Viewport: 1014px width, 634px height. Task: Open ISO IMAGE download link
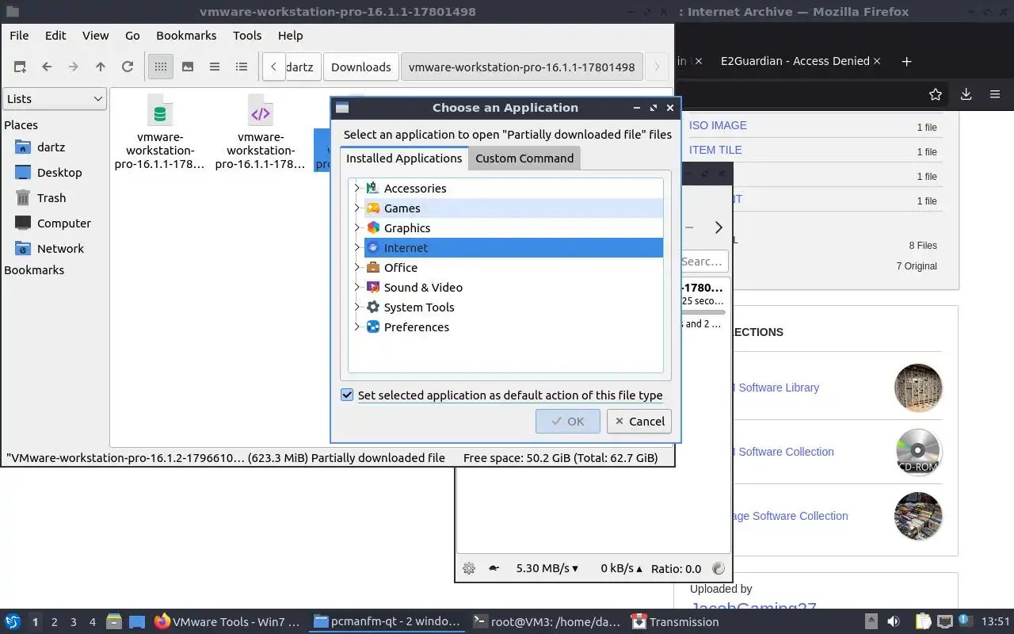[718, 125]
